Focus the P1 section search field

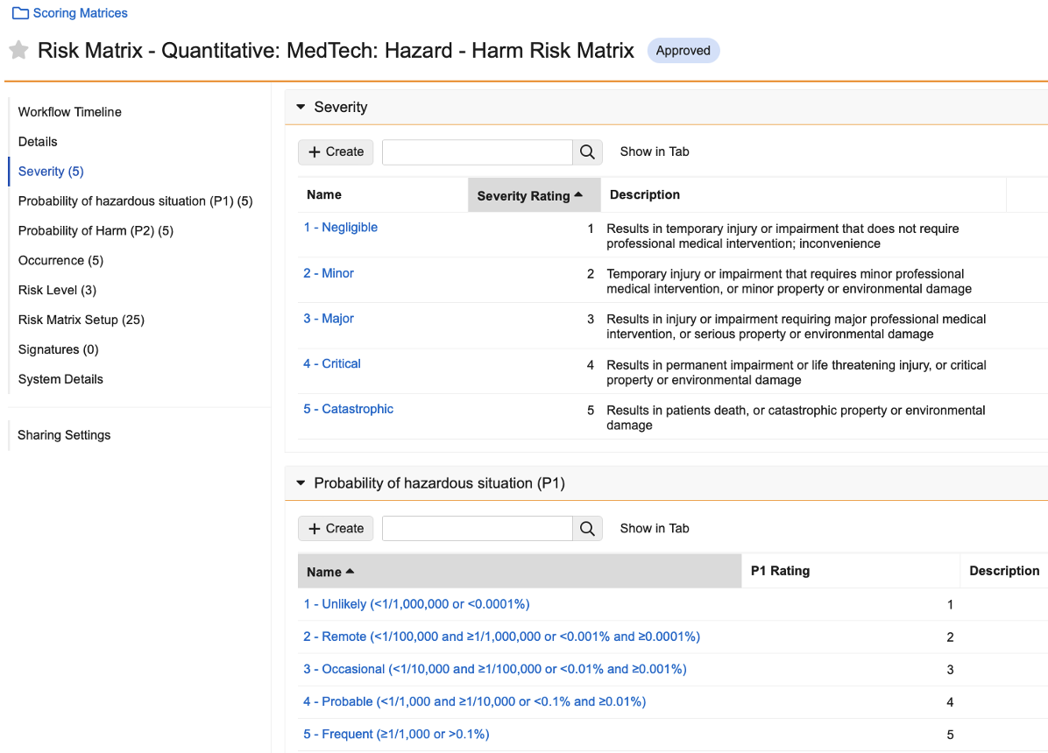[478, 529]
